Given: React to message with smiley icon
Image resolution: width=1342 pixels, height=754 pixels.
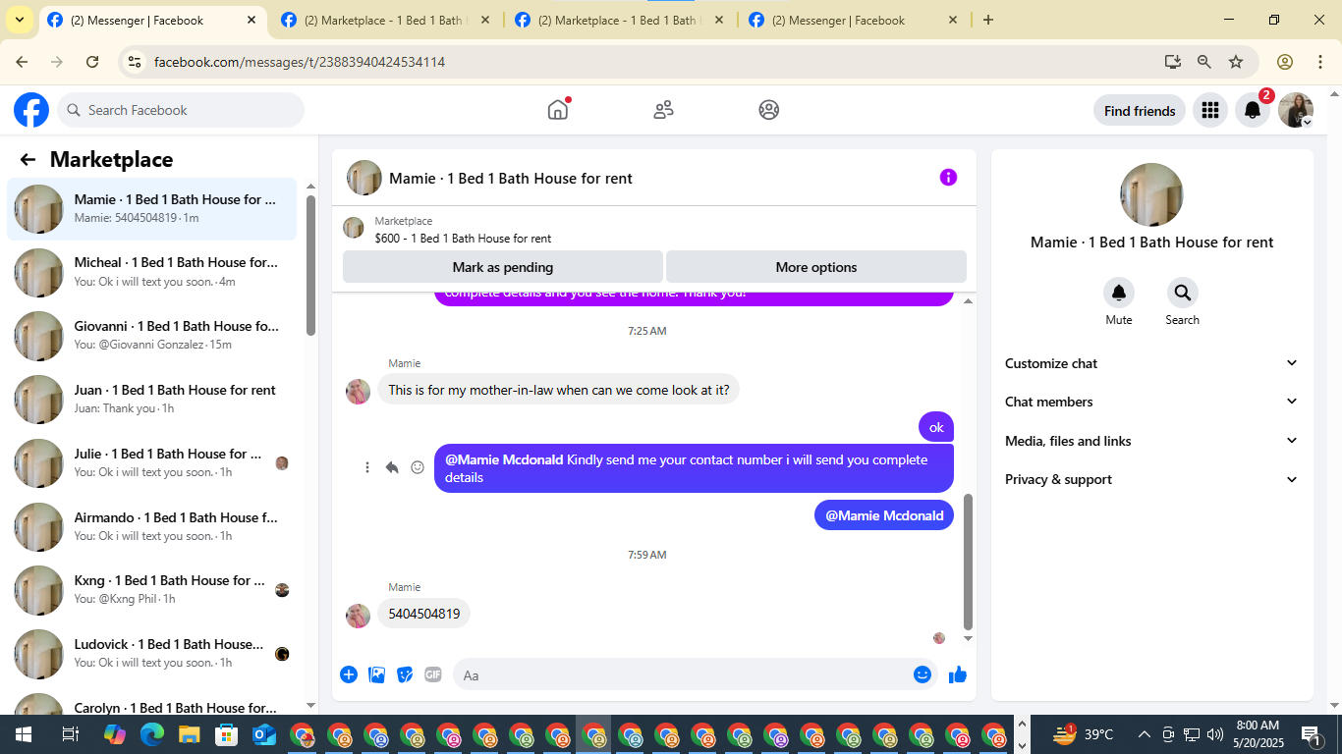Looking at the screenshot, I should coord(418,467).
